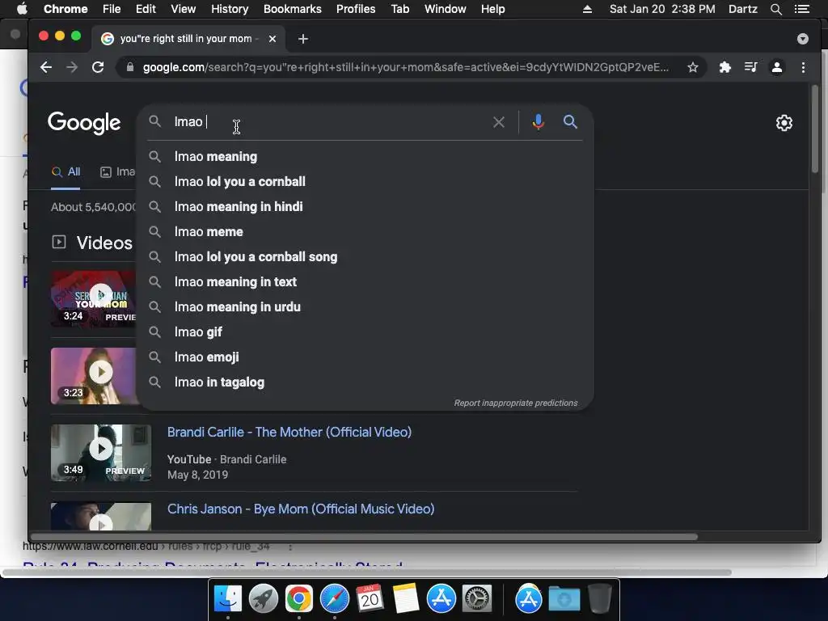Select the All results tab
The image size is (828, 621).
coord(66,171)
